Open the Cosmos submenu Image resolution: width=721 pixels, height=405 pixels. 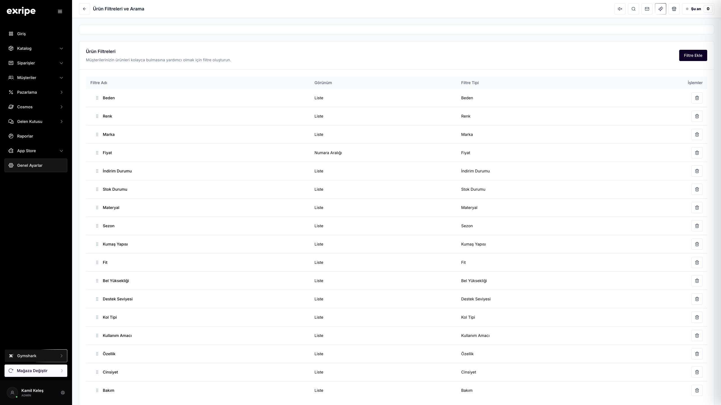(x=36, y=107)
